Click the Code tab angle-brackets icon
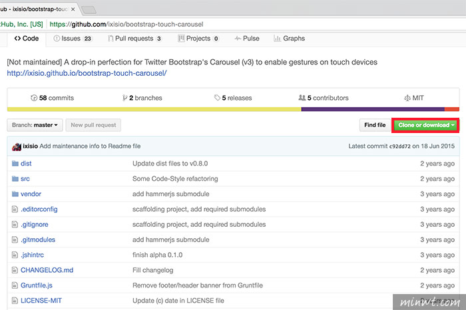466x310 pixels. point(17,39)
